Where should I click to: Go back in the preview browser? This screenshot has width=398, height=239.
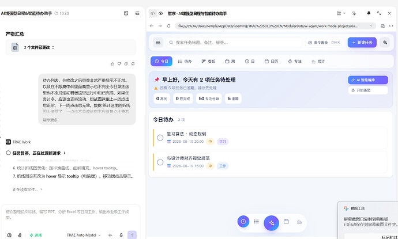coord(152,26)
